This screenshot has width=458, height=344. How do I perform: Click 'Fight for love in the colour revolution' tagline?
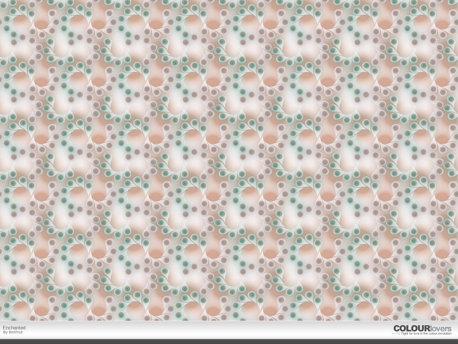click(x=426, y=333)
